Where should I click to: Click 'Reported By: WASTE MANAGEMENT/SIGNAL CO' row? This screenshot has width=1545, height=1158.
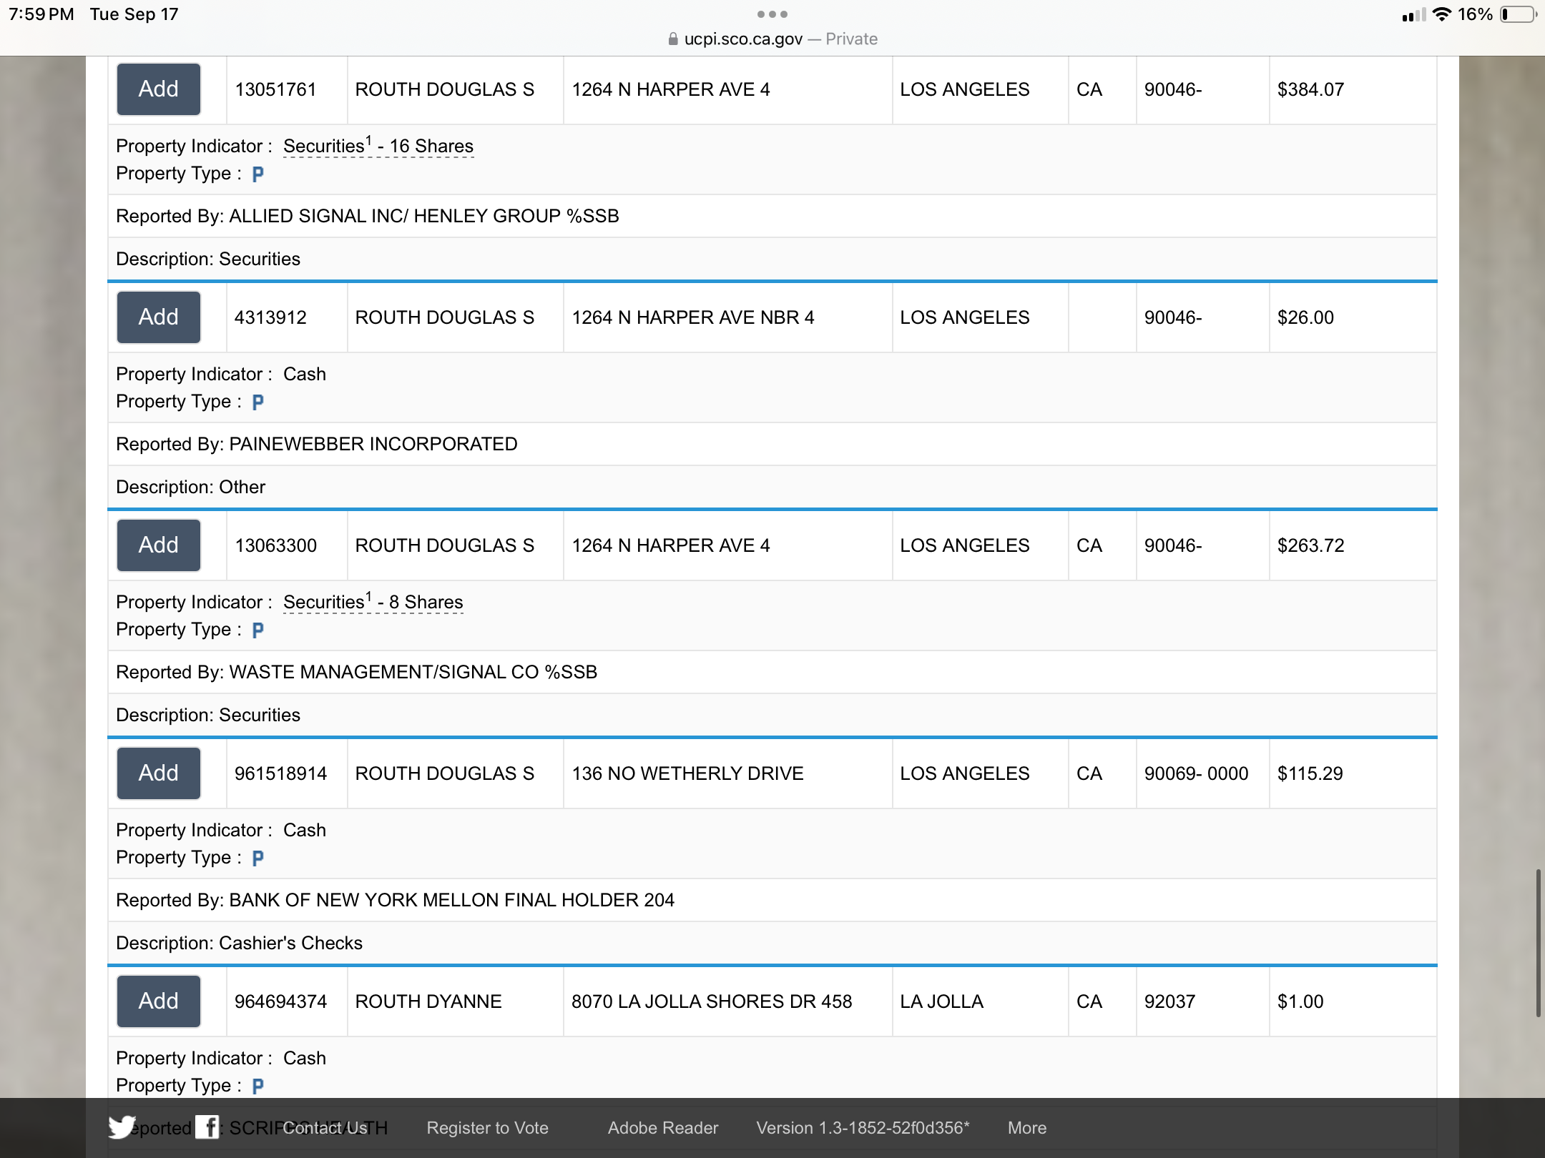772,672
